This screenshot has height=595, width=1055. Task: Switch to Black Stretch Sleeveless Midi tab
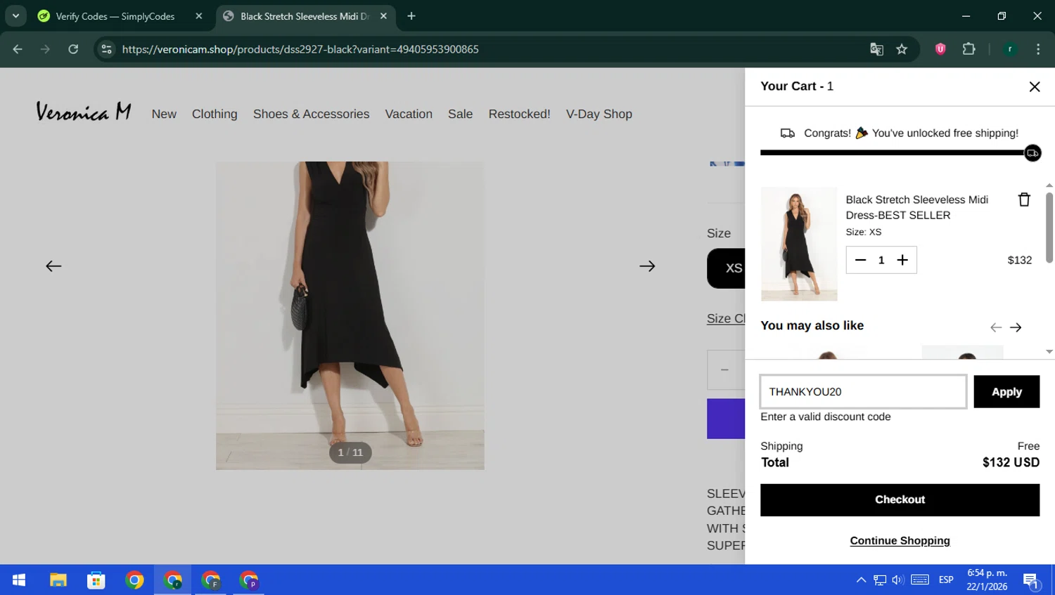tap(304, 16)
